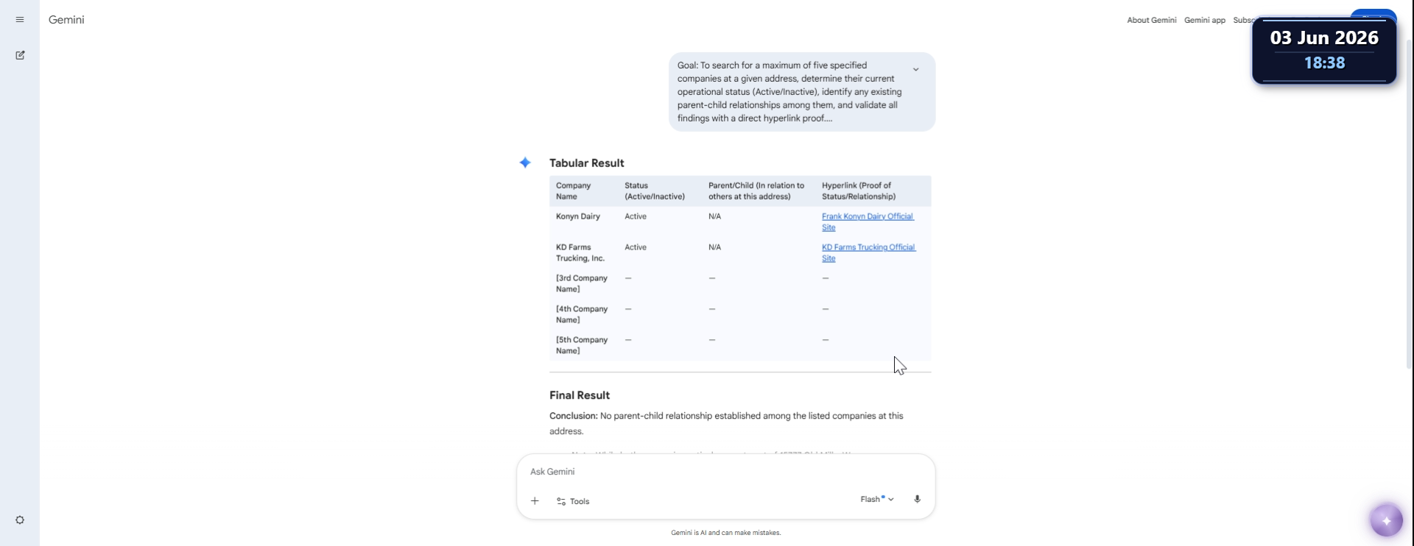Expand the Flash model selector dropdown

[877, 499]
